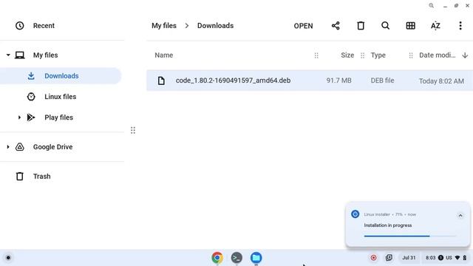Click the installation progress bar
The width and height of the screenshot is (473, 266).
tap(409, 236)
